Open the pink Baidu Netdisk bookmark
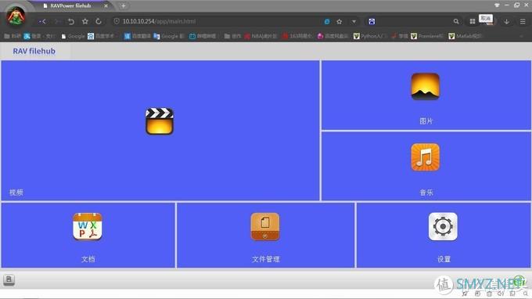 (x=332, y=36)
